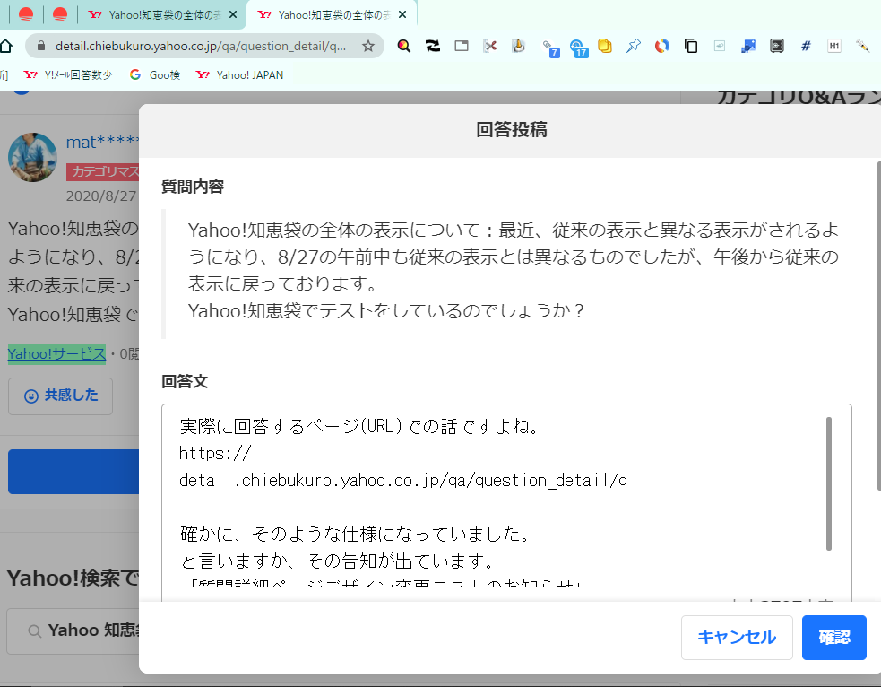Click the 回答文 label

coord(185,382)
